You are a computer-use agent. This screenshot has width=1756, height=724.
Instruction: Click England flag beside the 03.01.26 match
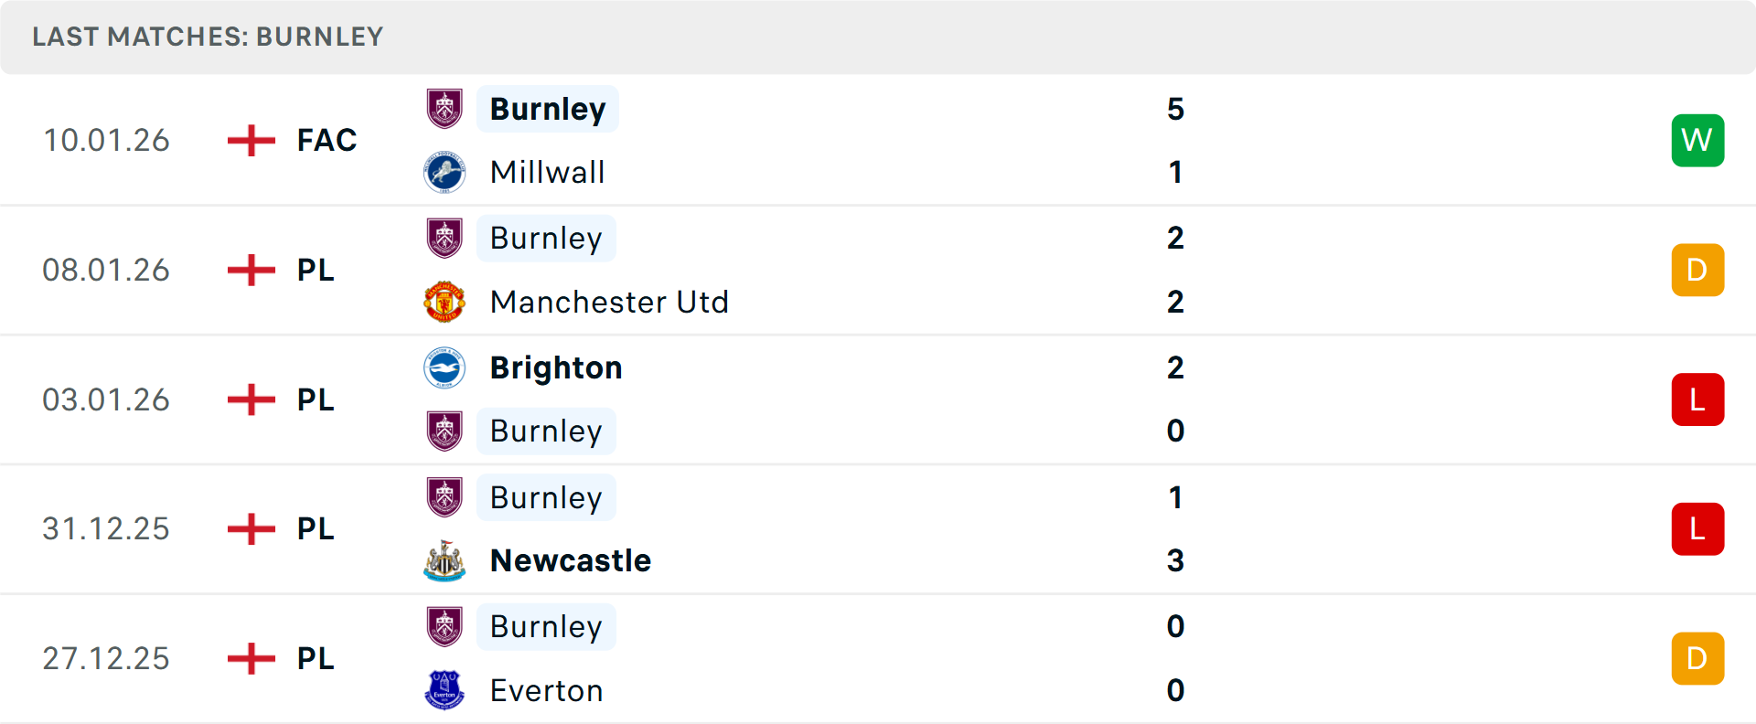click(252, 399)
